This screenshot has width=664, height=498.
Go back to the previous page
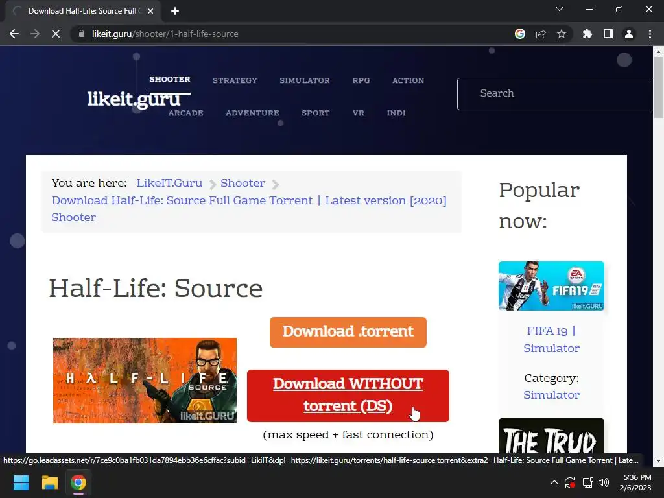pos(14,34)
